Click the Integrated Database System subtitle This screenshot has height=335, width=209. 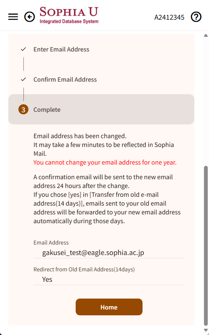pos(69,21)
